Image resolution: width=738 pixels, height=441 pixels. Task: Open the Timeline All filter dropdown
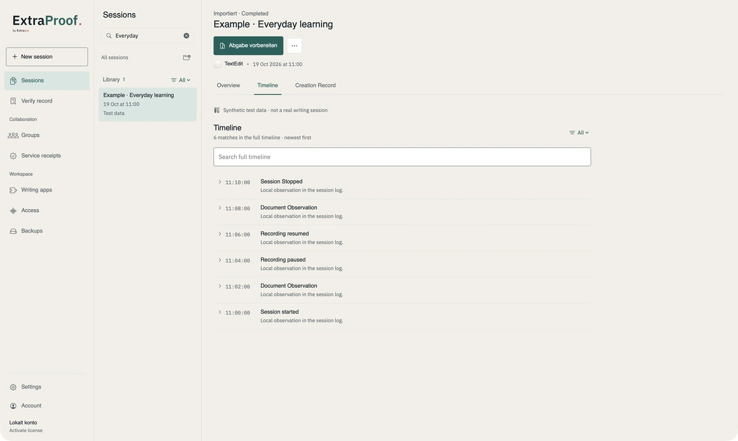click(579, 133)
